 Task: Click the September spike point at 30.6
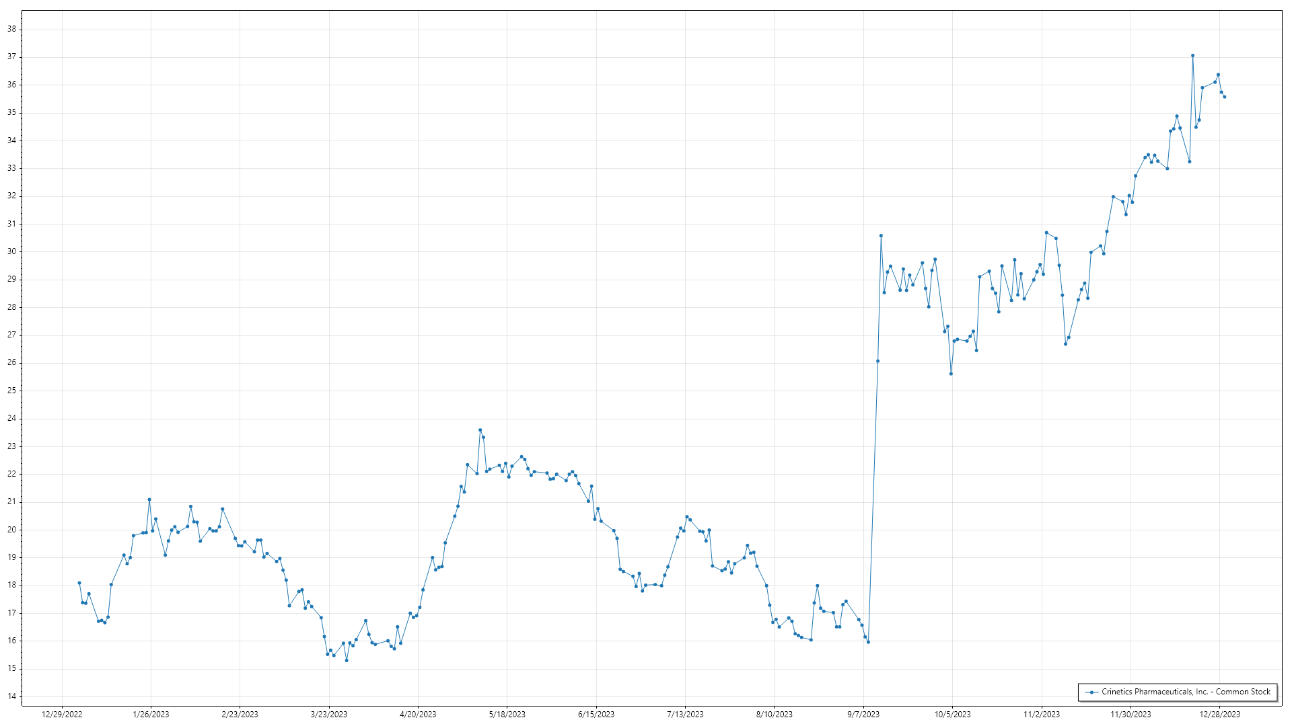click(881, 236)
